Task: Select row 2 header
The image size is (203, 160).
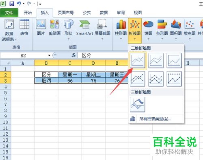Action: pyautogui.click(x=5, y=75)
